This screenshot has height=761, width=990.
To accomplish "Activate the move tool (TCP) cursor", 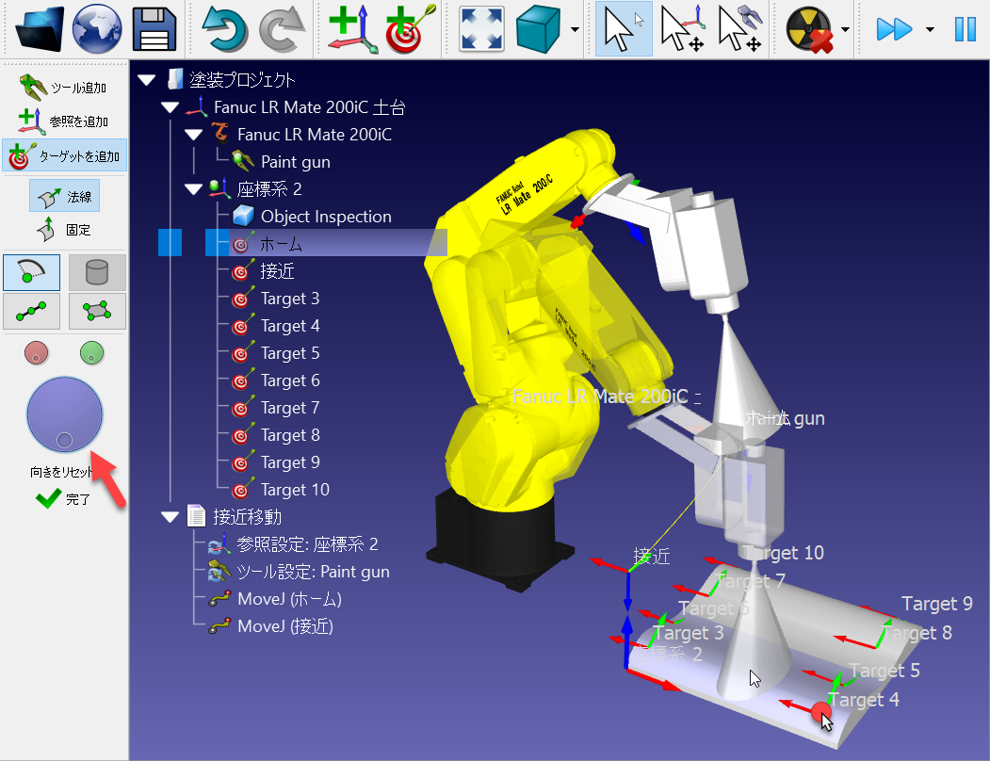I will pyautogui.click(x=740, y=29).
